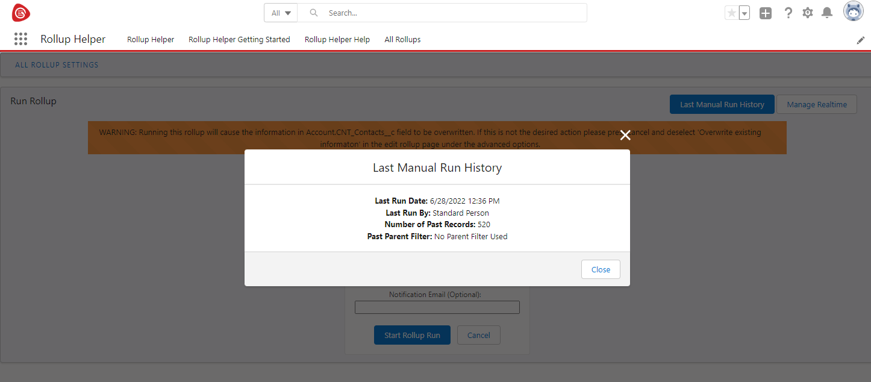This screenshot has height=382, width=871.
Task: Open Rollup Helper Getting Started tab
Action: (239, 39)
